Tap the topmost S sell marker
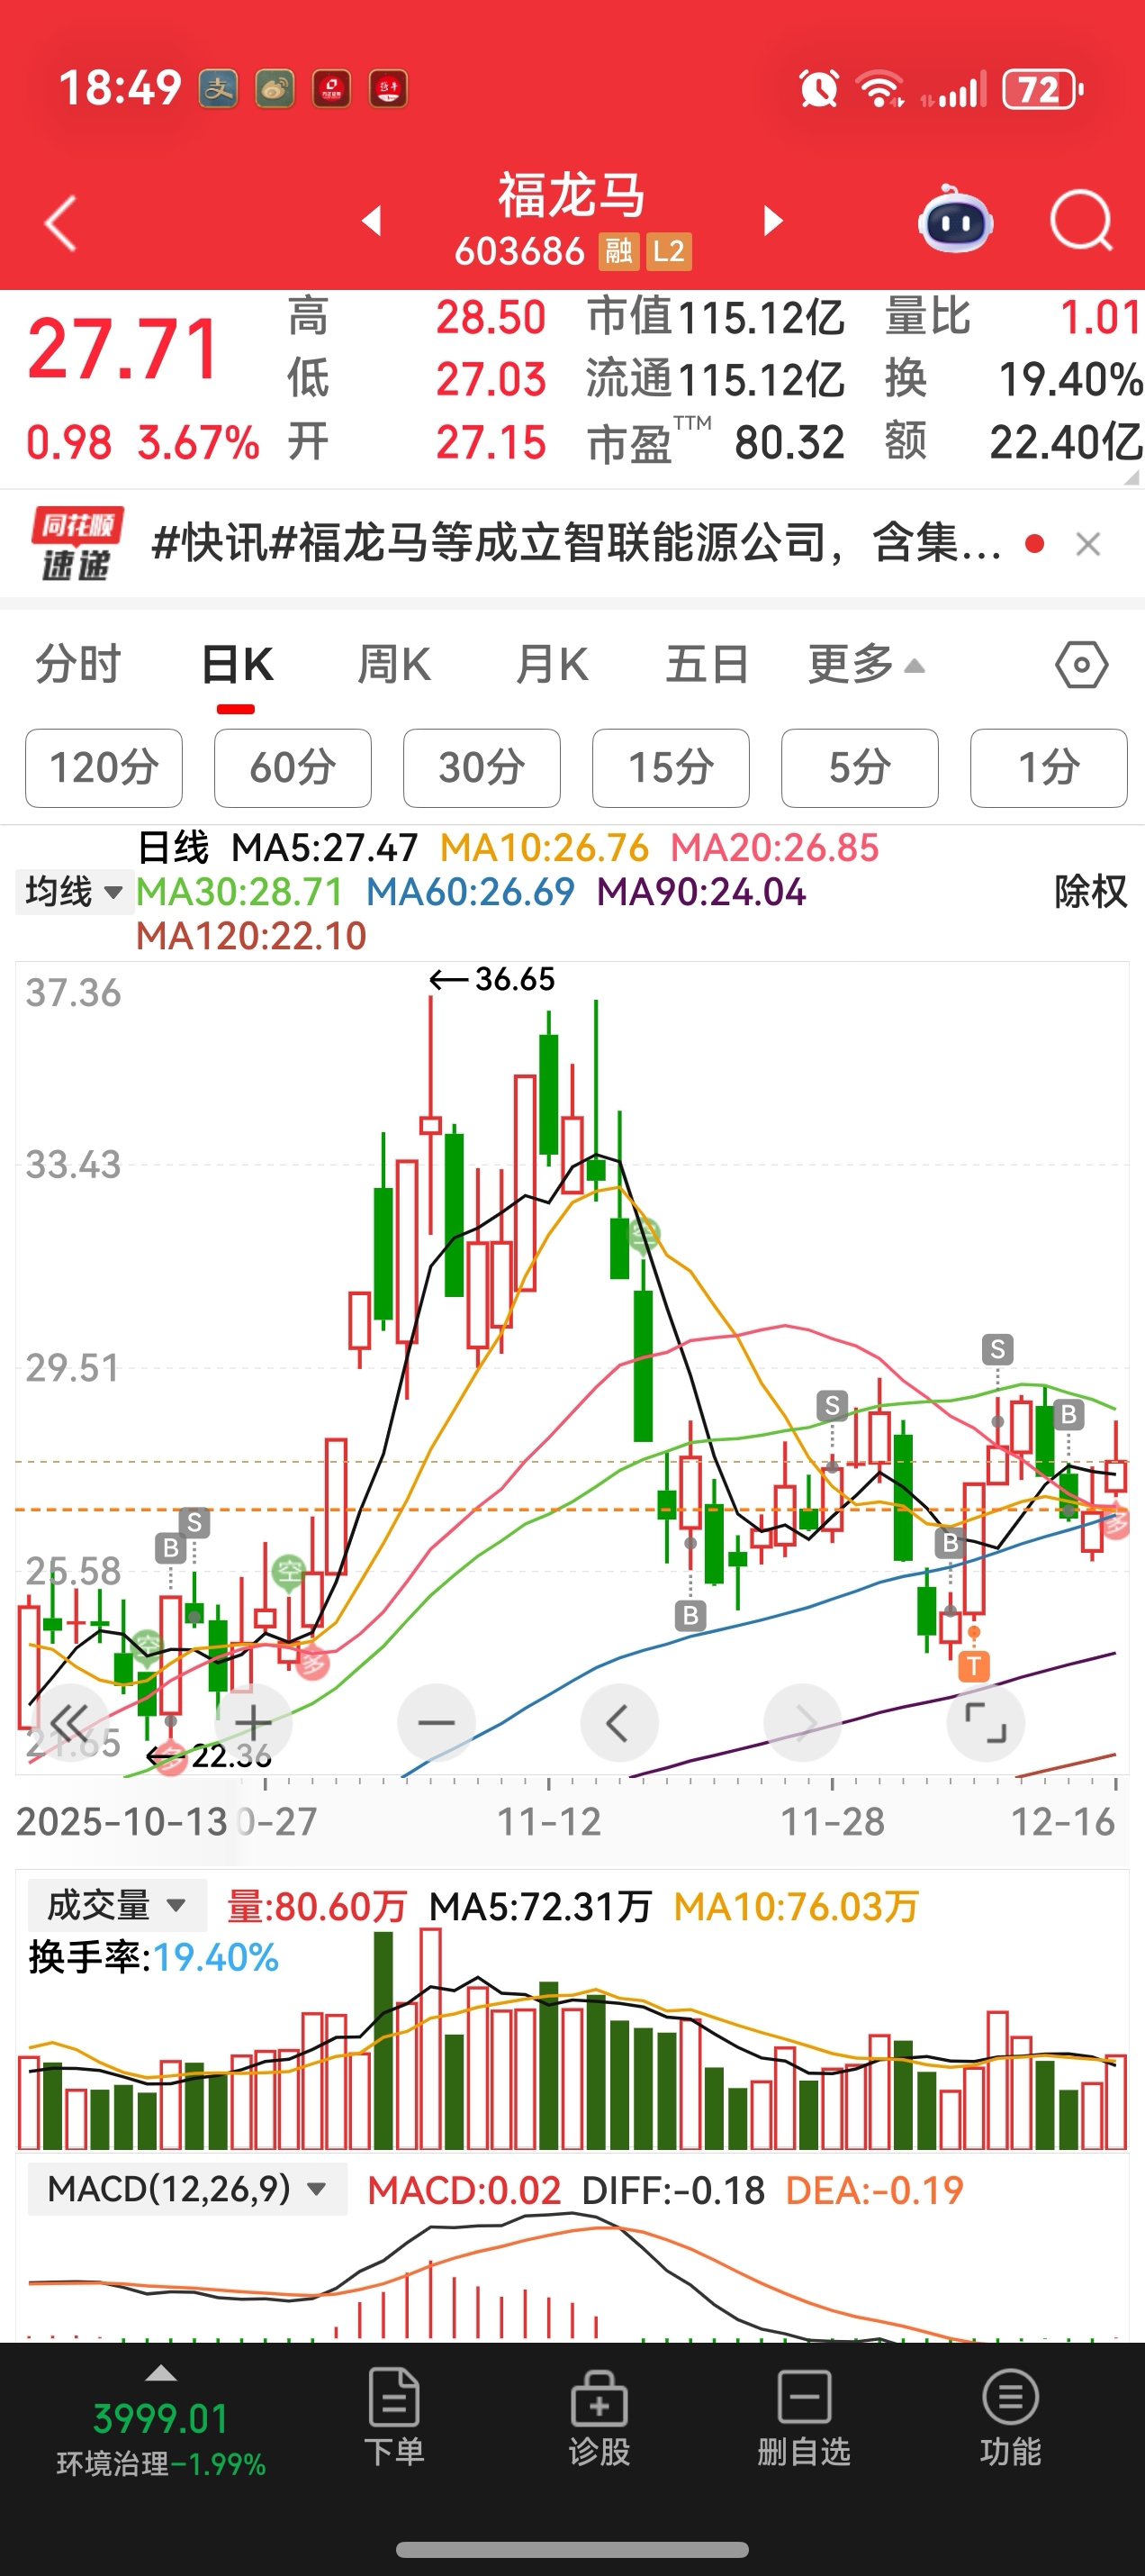Image resolution: width=1145 pixels, height=2576 pixels. pyautogui.click(x=997, y=1349)
